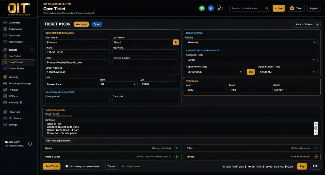This screenshot has height=175, width=325.
Task: Click the Cal button by appointment date
Action: [251, 72]
